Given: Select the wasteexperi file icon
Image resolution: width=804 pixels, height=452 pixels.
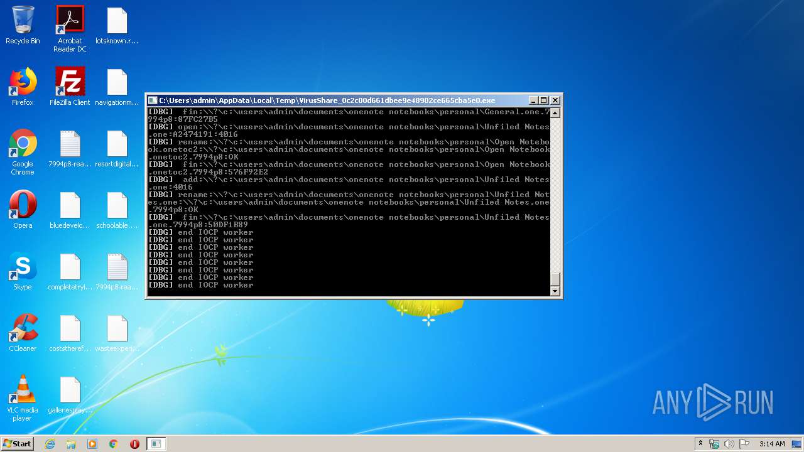Looking at the screenshot, I should 117,333.
